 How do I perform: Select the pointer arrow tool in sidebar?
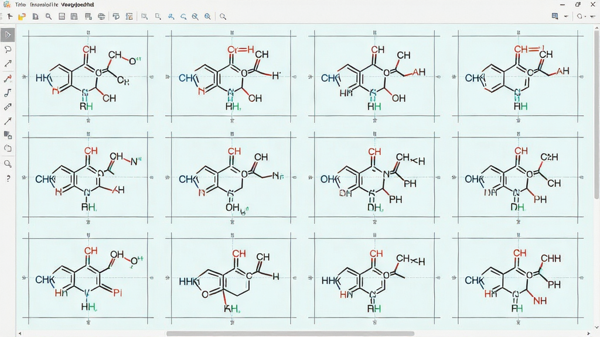(x=8, y=35)
